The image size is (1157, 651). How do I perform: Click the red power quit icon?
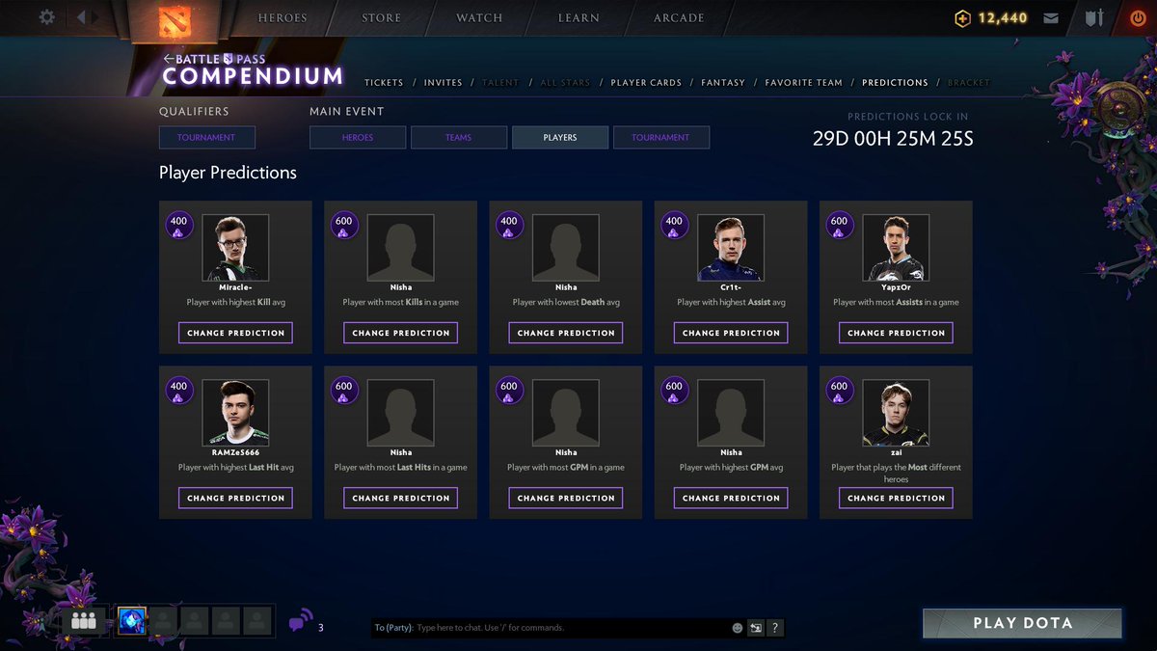click(1138, 18)
